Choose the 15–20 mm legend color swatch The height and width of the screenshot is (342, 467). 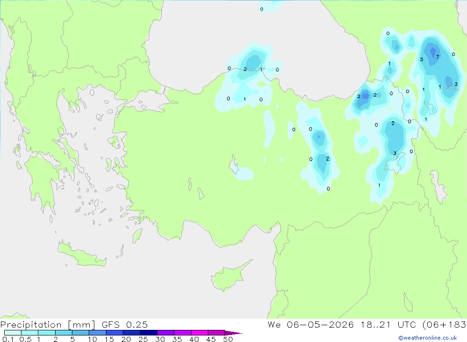pyautogui.click(x=115, y=333)
